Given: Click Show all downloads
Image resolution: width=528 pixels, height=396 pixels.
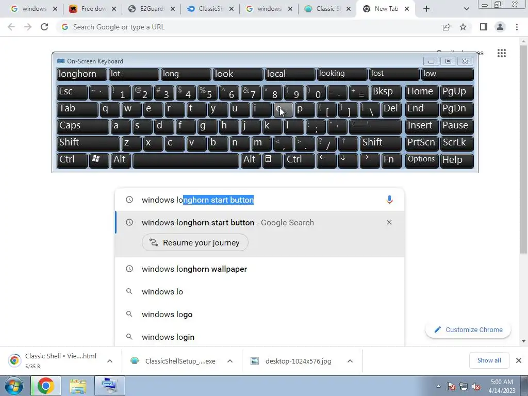Looking at the screenshot, I should click(x=489, y=360).
